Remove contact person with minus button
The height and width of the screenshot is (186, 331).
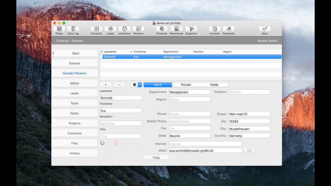[x=119, y=85]
